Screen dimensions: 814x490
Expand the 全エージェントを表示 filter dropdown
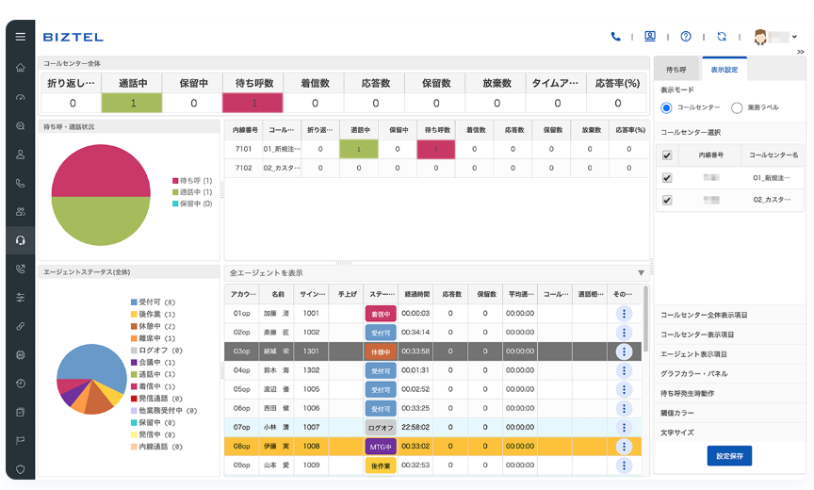[x=641, y=273]
